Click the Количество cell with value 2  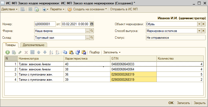point(180,80)
